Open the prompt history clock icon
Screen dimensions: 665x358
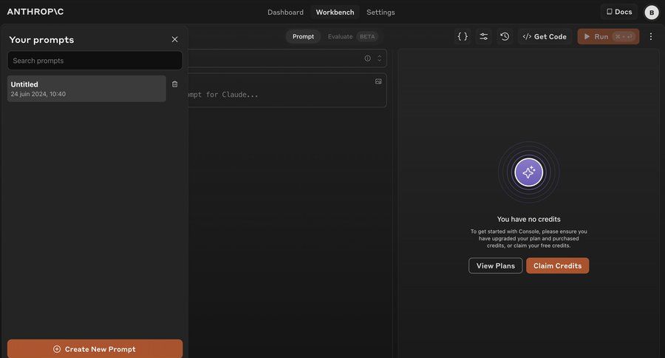[x=505, y=36]
